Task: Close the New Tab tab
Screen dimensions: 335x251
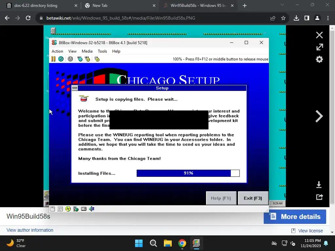Action: coord(154,6)
